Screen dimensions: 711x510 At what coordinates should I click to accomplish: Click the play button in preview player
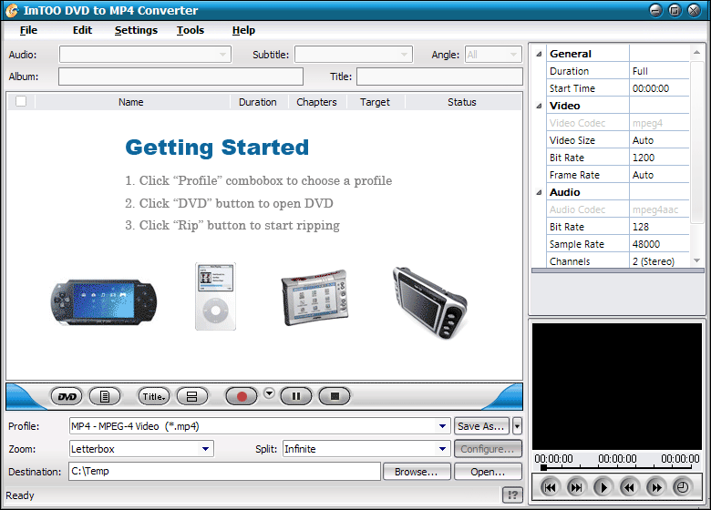click(x=603, y=487)
